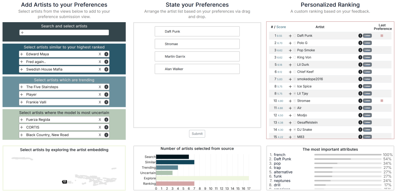Listen to Chief Keef in ranking
397x193 pixels.
point(367,72)
